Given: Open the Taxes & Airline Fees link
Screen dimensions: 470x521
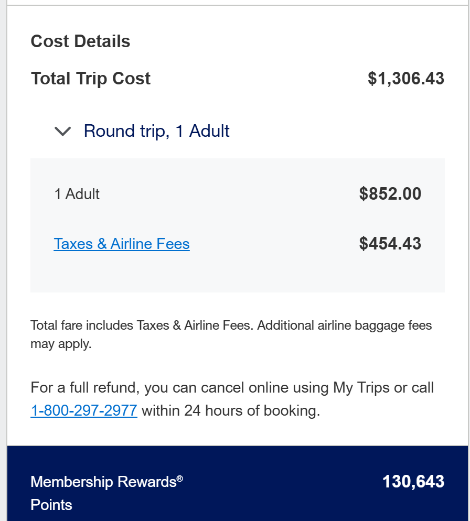Looking at the screenshot, I should click(122, 244).
